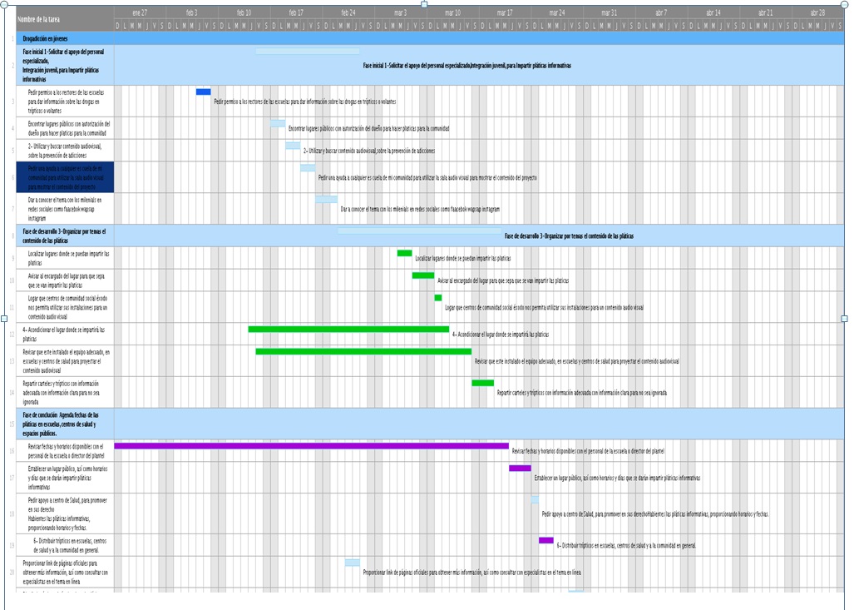Click the left-middle selection handle of the image
Screen dimensions: 859x610
[4, 319]
